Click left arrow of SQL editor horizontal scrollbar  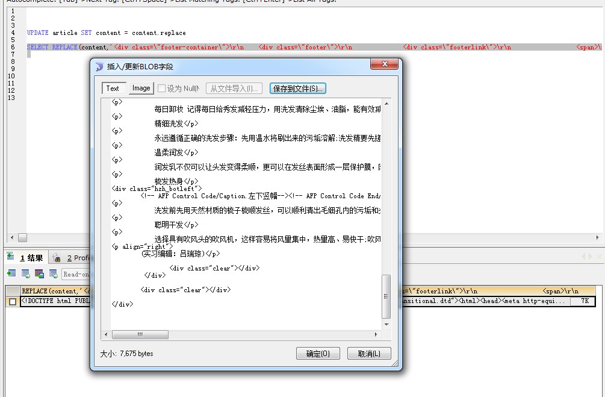point(12,237)
